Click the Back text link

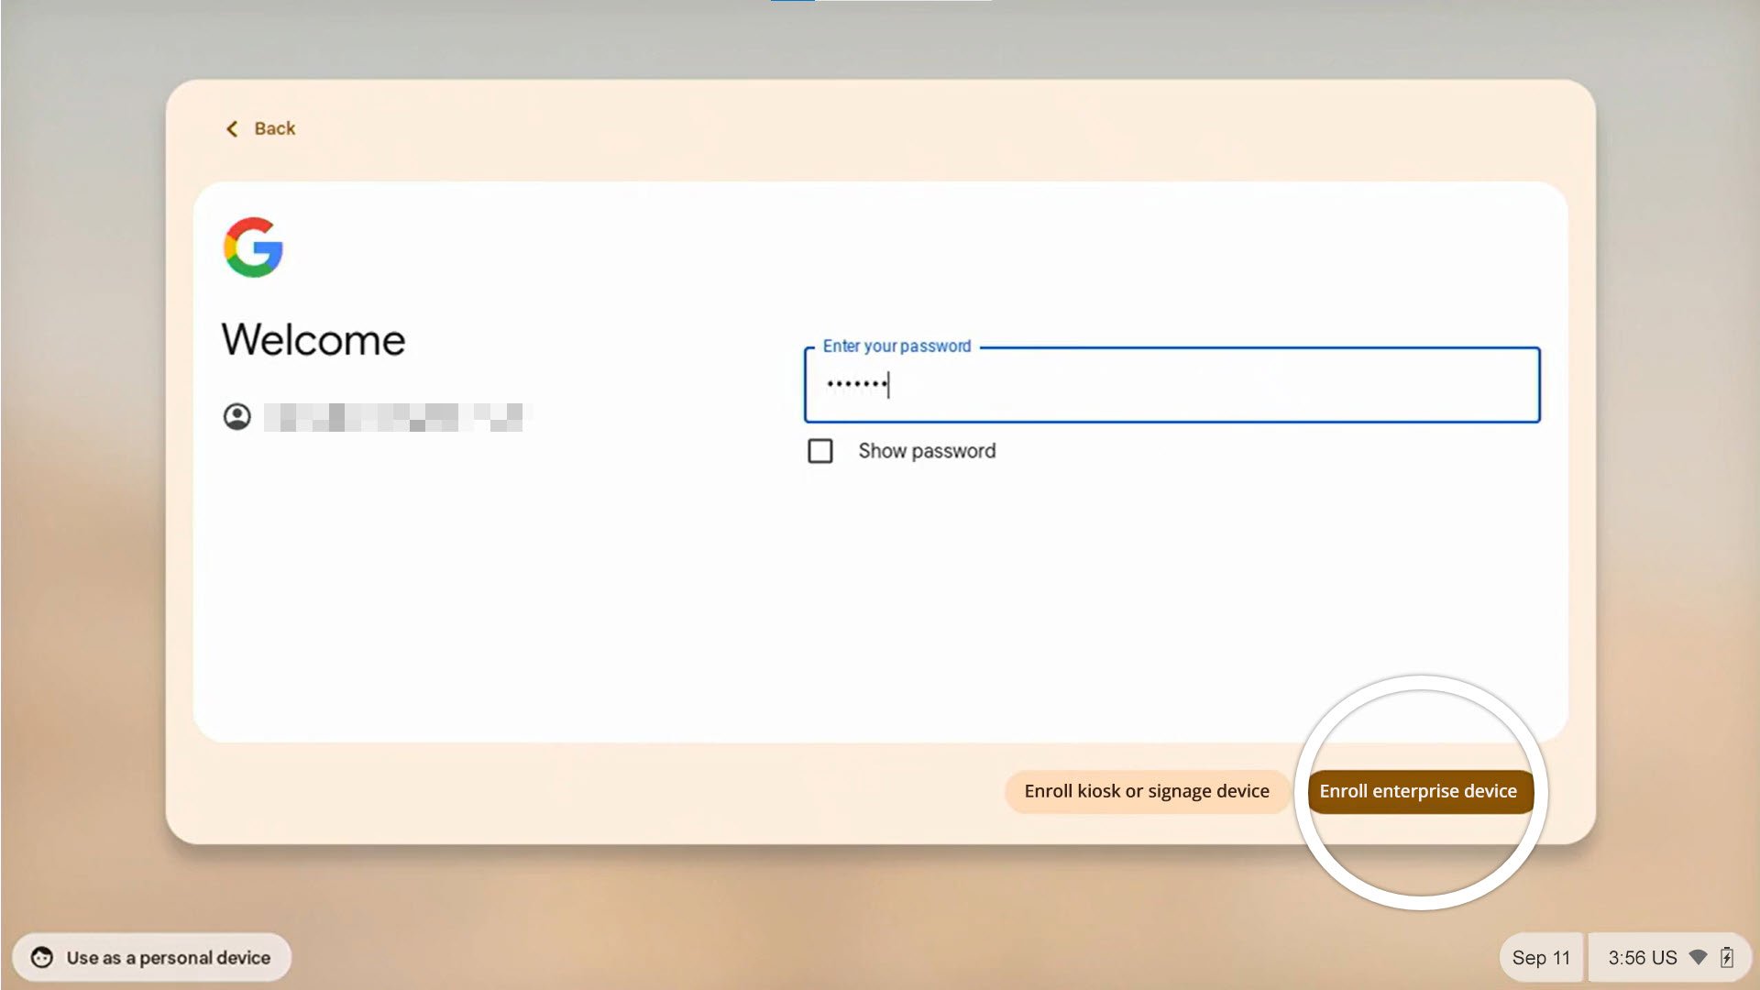274,129
